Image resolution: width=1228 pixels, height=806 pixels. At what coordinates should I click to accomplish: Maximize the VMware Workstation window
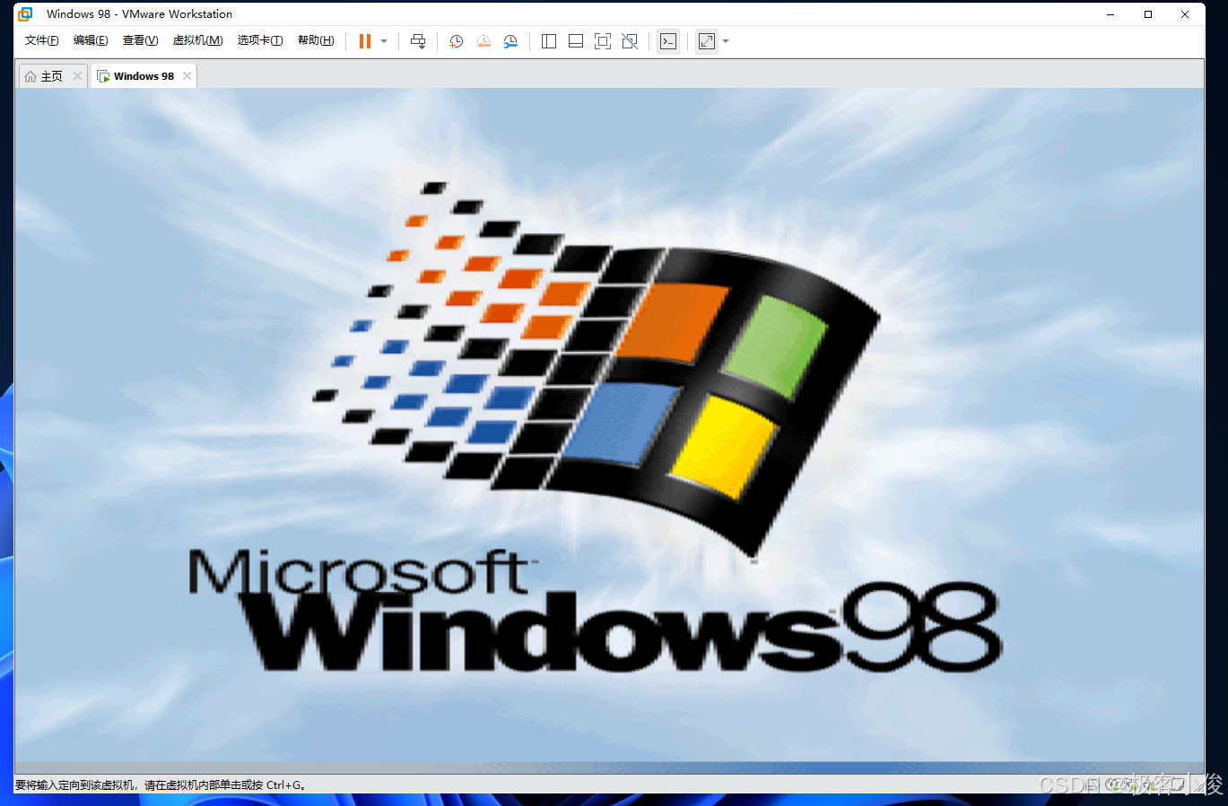pyautogui.click(x=1148, y=14)
